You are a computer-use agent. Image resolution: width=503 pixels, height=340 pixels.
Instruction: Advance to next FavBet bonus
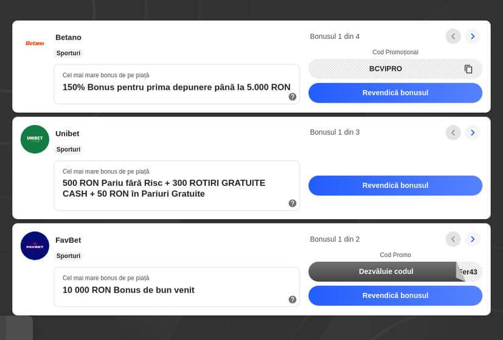click(473, 239)
